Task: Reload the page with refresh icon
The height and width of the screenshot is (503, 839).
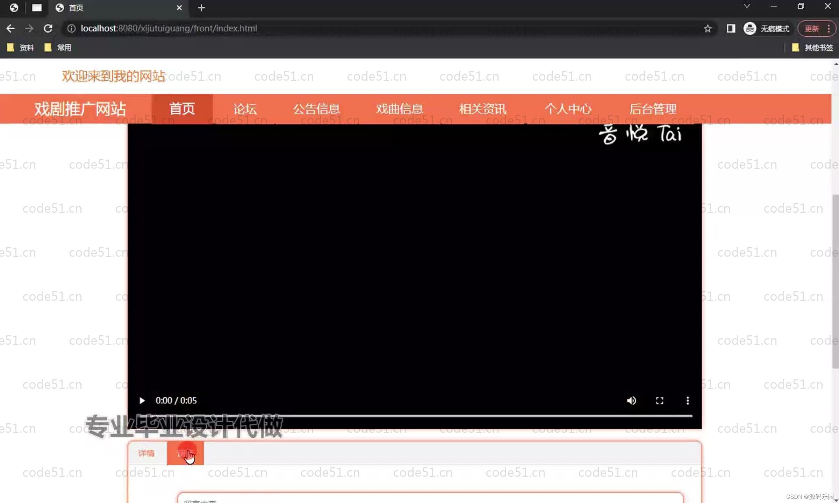Action: [x=48, y=28]
